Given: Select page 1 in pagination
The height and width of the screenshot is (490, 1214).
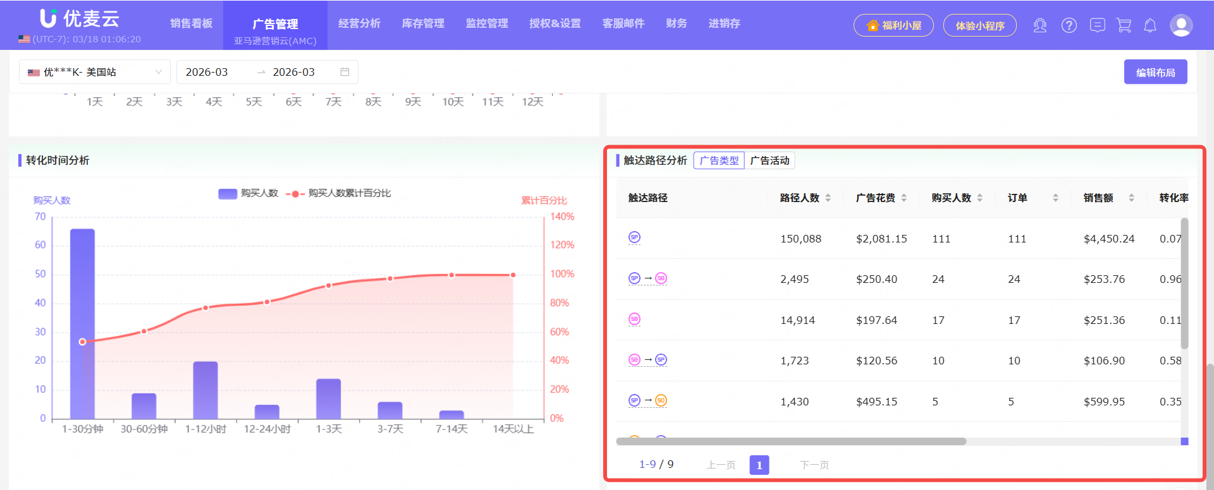Looking at the screenshot, I should tap(759, 465).
